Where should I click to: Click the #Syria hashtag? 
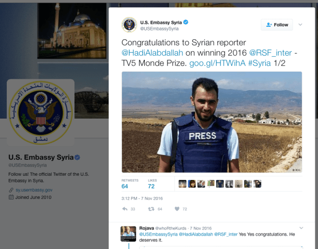click(x=260, y=63)
